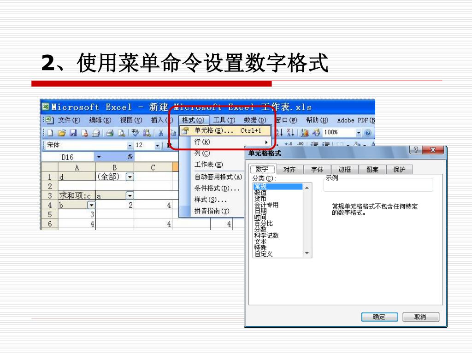This screenshot has width=472, height=354.
Task: Click the blue Help question mark icon
Action: pos(367,132)
